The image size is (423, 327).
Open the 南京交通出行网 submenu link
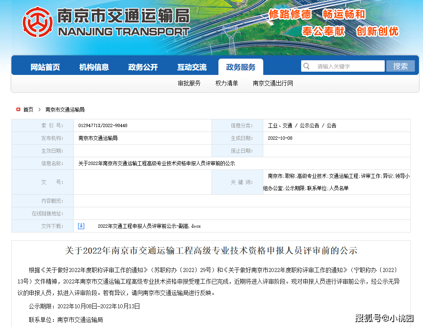pyautogui.click(x=273, y=83)
